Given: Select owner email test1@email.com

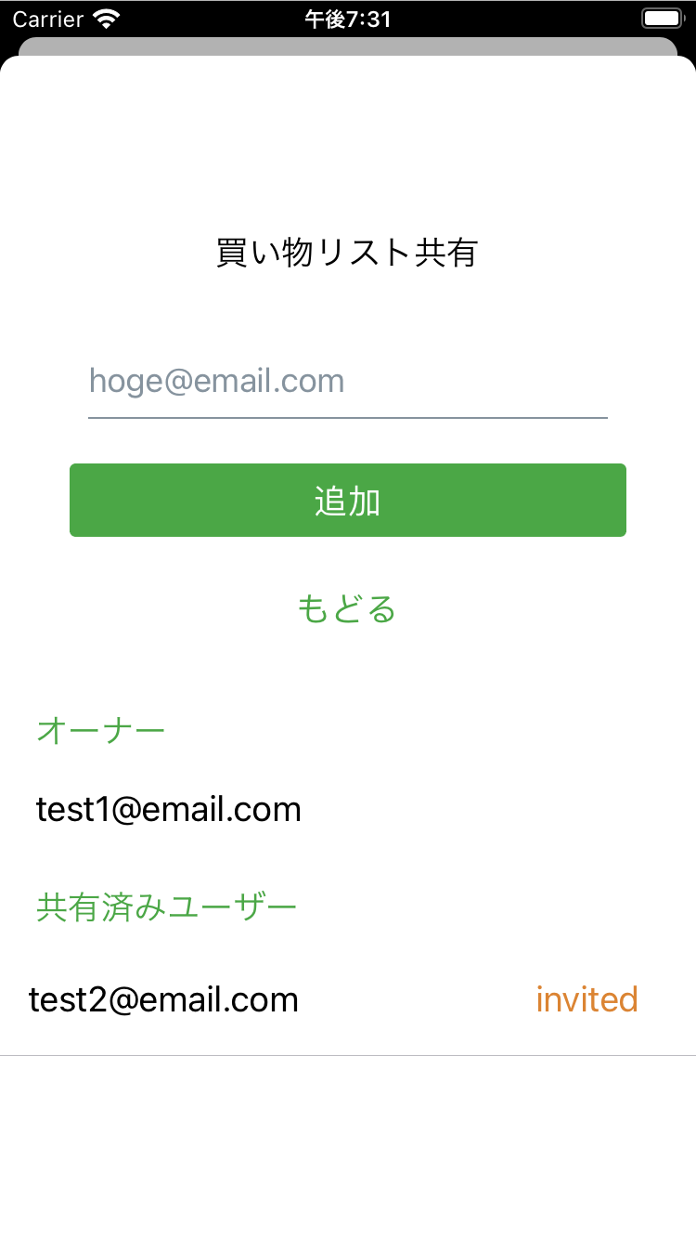Looking at the screenshot, I should pyautogui.click(x=169, y=810).
